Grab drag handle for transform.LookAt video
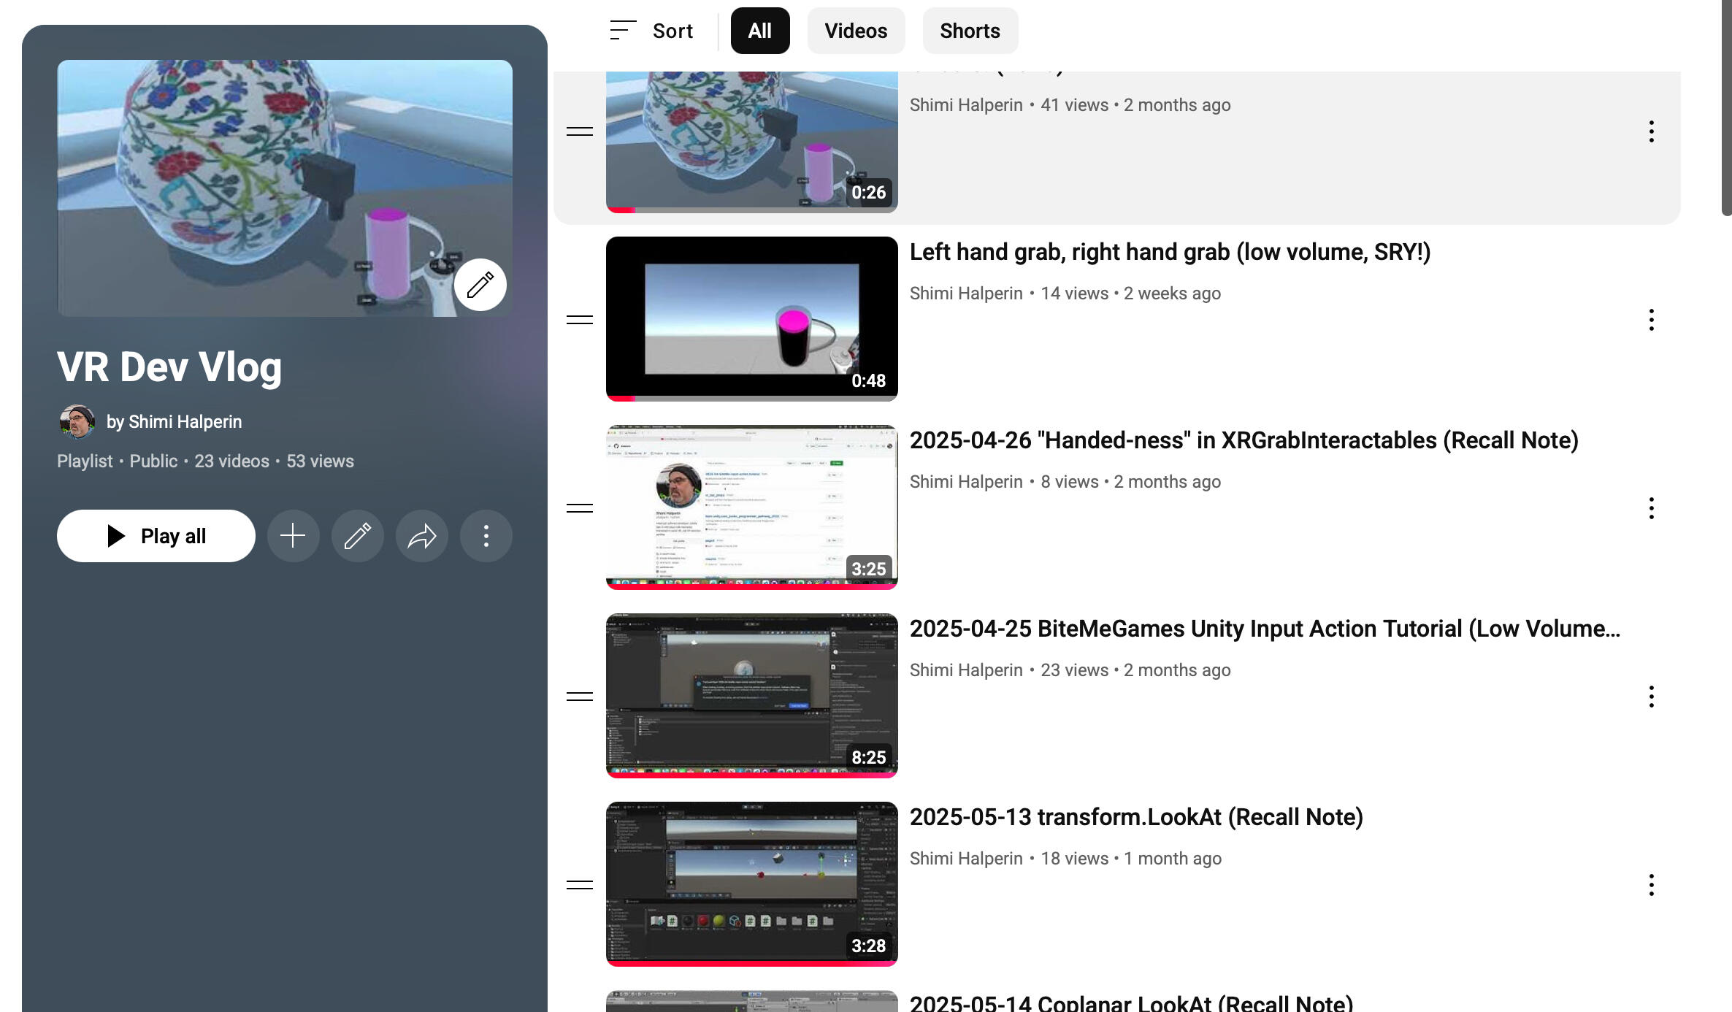1732x1012 pixels. click(x=580, y=885)
